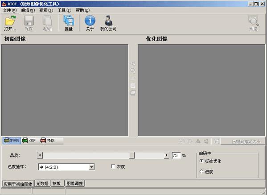Open the 工具 menu
This screenshot has height=195, width=267.
(x=64, y=10)
